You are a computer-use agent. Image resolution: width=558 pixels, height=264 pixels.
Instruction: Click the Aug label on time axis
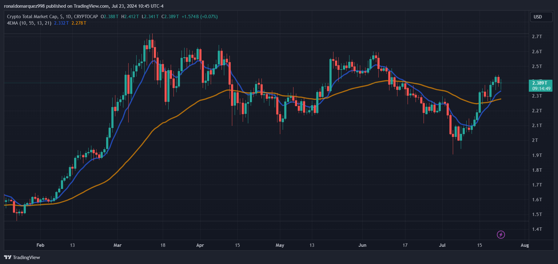point(525,245)
